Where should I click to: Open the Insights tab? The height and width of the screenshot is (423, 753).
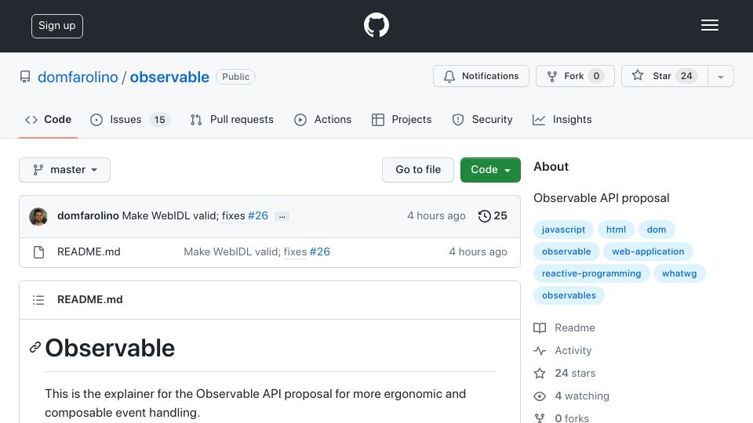point(562,119)
